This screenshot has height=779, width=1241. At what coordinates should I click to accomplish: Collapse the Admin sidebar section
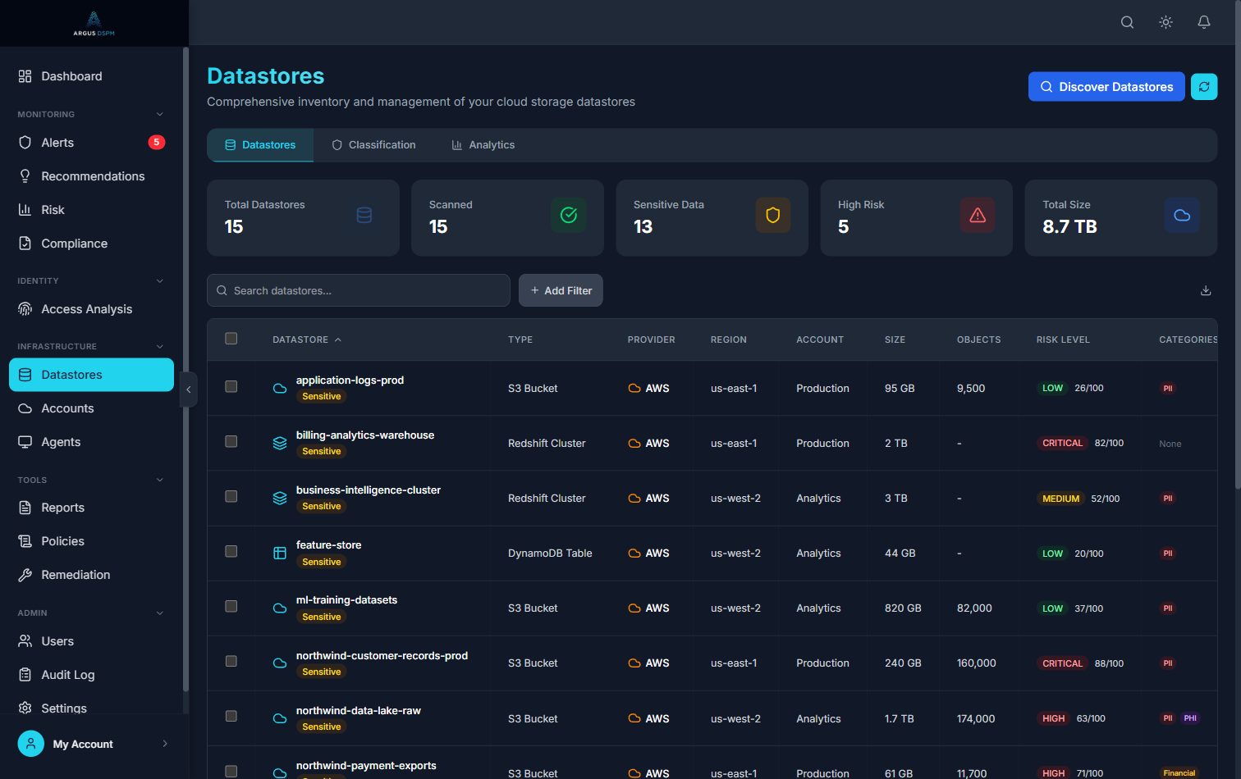point(160,613)
